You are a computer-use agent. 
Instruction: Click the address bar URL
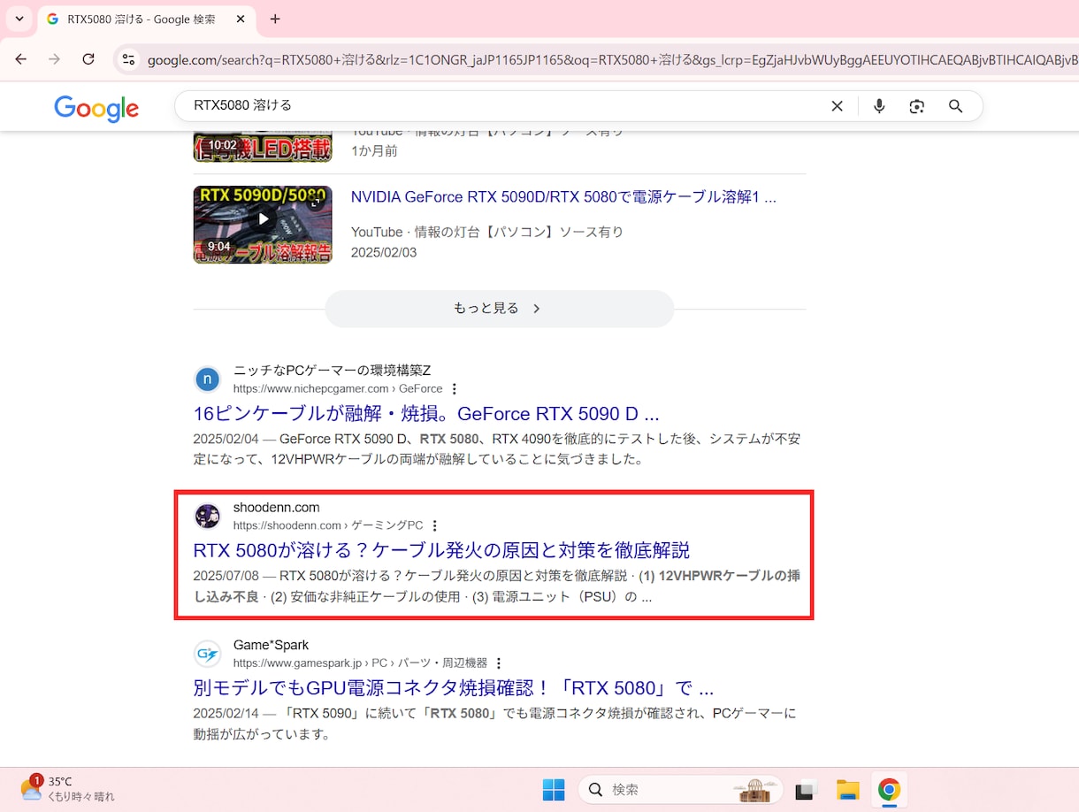click(610, 60)
